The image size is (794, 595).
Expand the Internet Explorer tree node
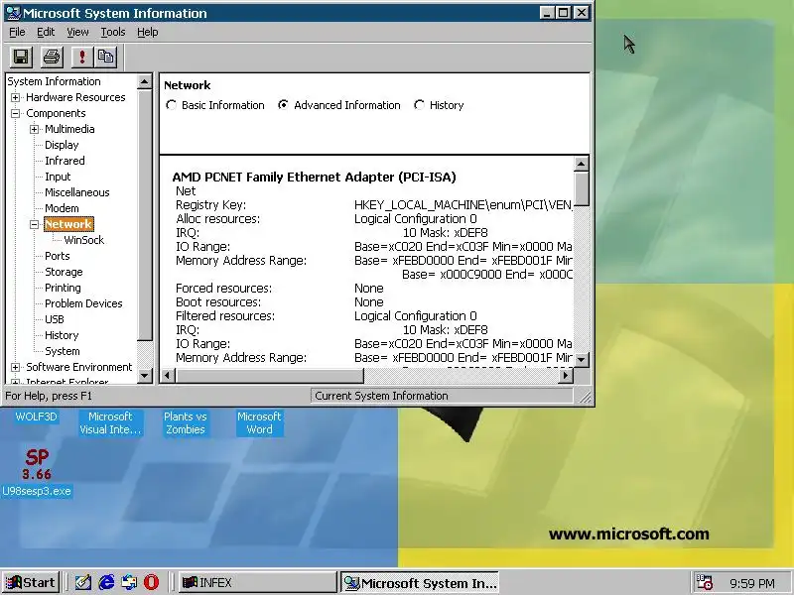pyautogui.click(x=15, y=382)
